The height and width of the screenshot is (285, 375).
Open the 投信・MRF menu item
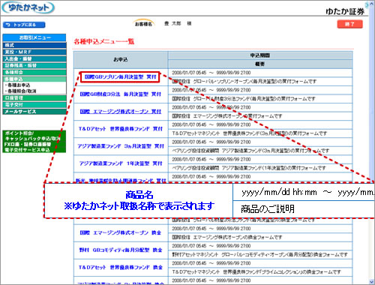[x=34, y=52]
